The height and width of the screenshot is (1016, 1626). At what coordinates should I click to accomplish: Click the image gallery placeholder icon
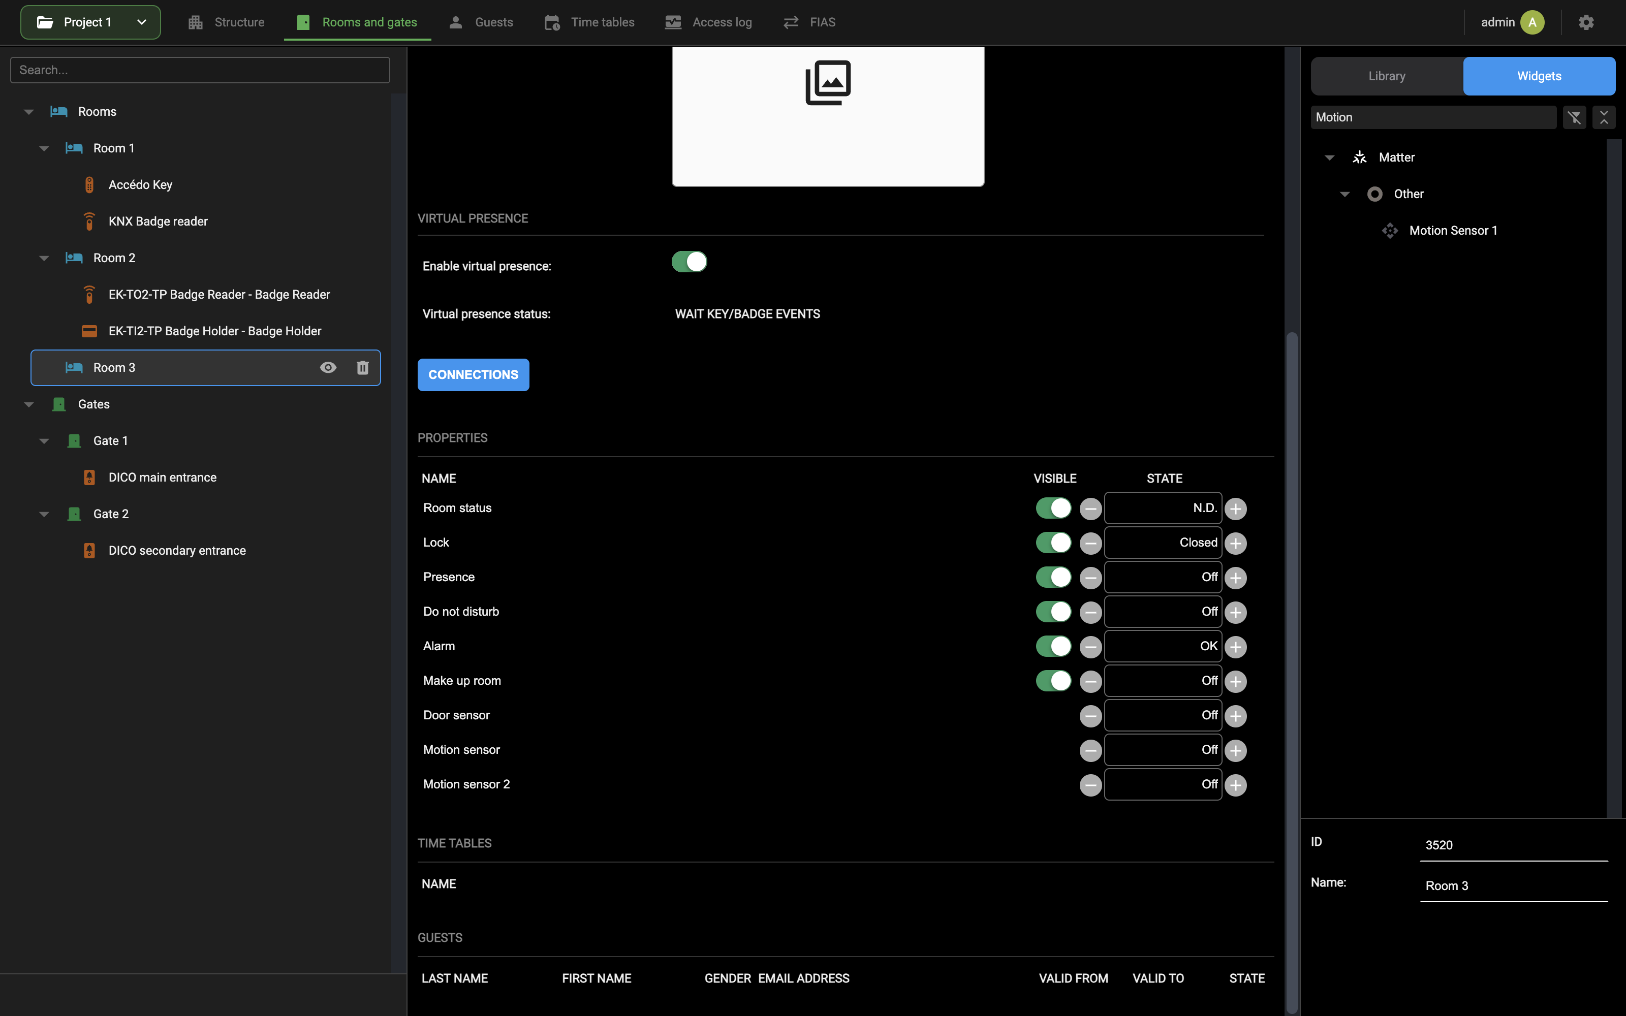click(x=828, y=83)
